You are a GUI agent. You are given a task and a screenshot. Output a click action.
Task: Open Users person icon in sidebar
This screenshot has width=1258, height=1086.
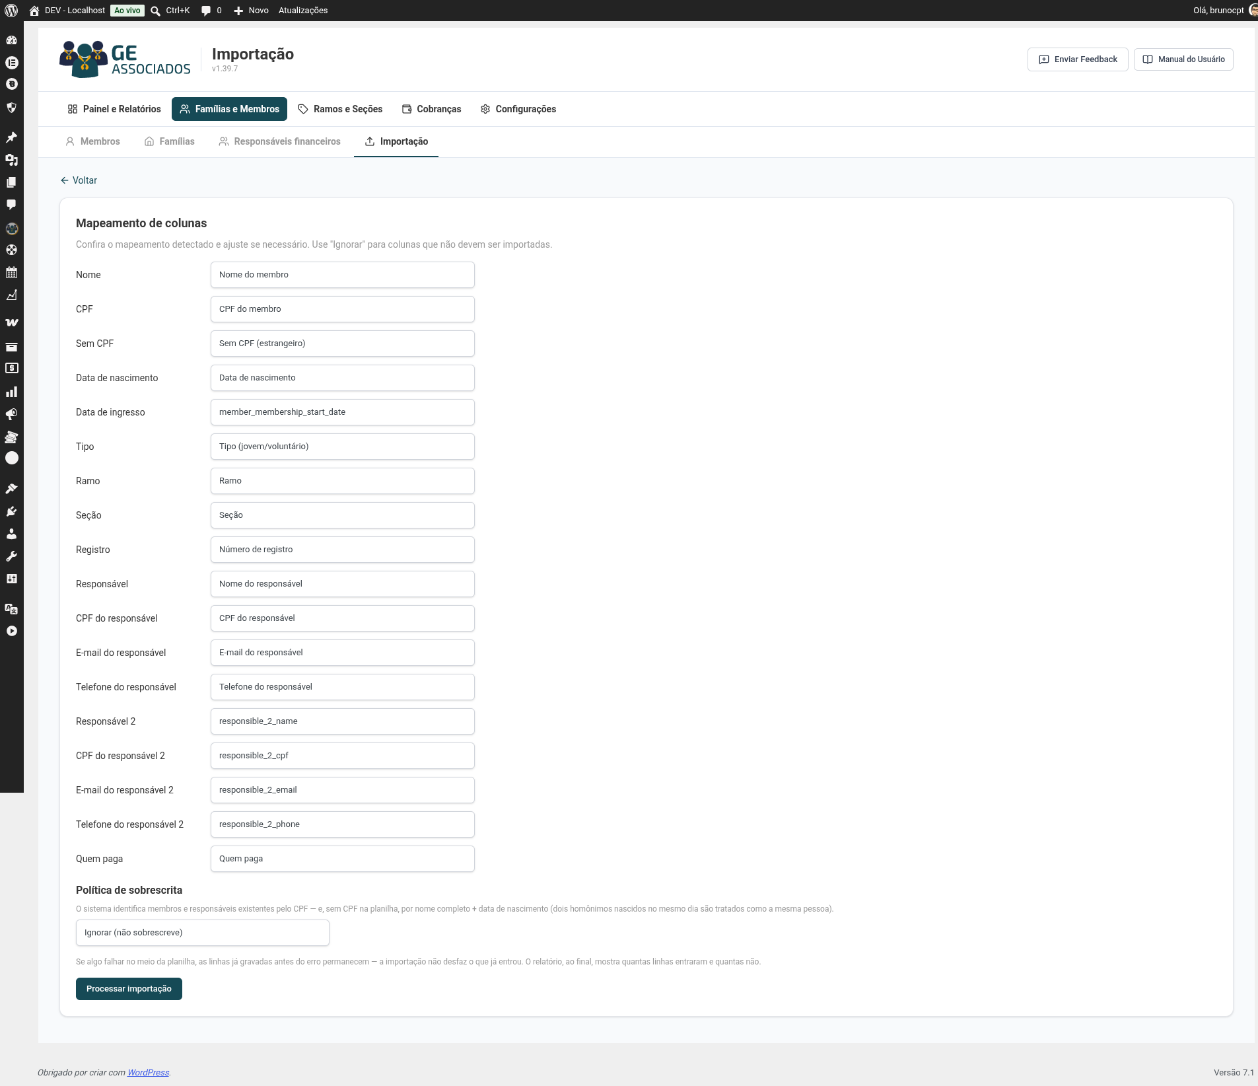pos(11,534)
